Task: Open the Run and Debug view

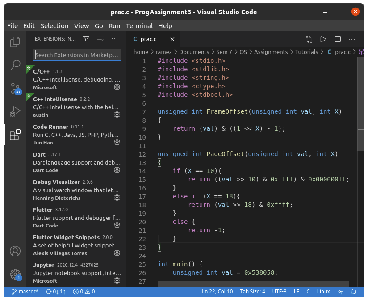Action: (15, 111)
